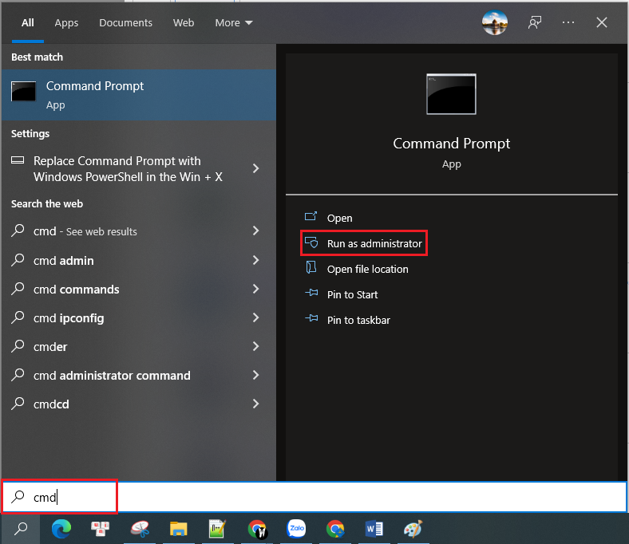Expand Replace Command Prompt setting arrow
Screen dimensions: 629x544
pyautogui.click(x=255, y=168)
